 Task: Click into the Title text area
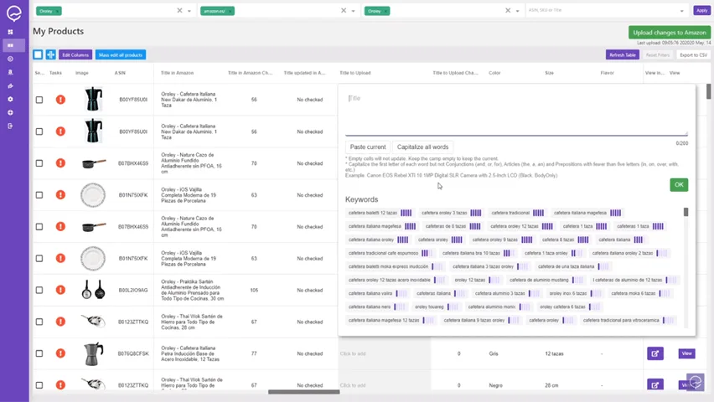(516, 113)
